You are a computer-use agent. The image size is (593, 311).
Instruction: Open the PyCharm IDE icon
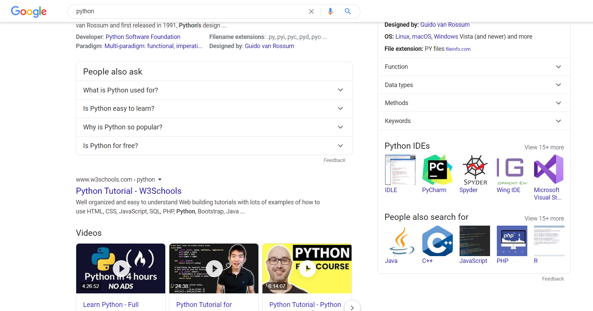click(x=437, y=170)
